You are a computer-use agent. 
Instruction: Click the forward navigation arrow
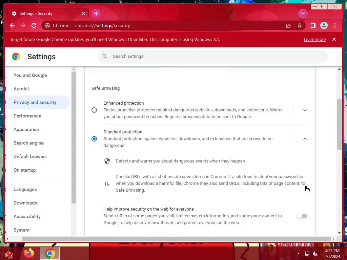pos(23,25)
